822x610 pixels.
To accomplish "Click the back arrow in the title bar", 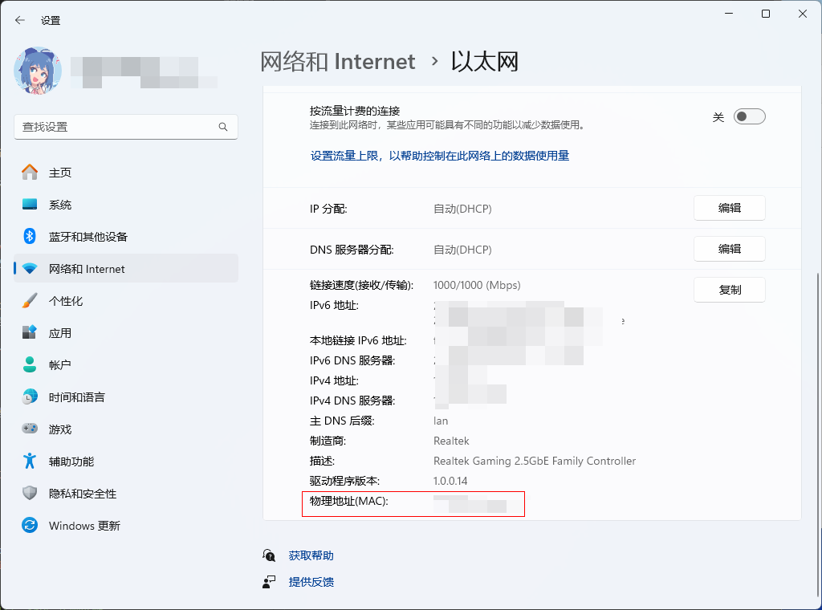I will pyautogui.click(x=20, y=20).
